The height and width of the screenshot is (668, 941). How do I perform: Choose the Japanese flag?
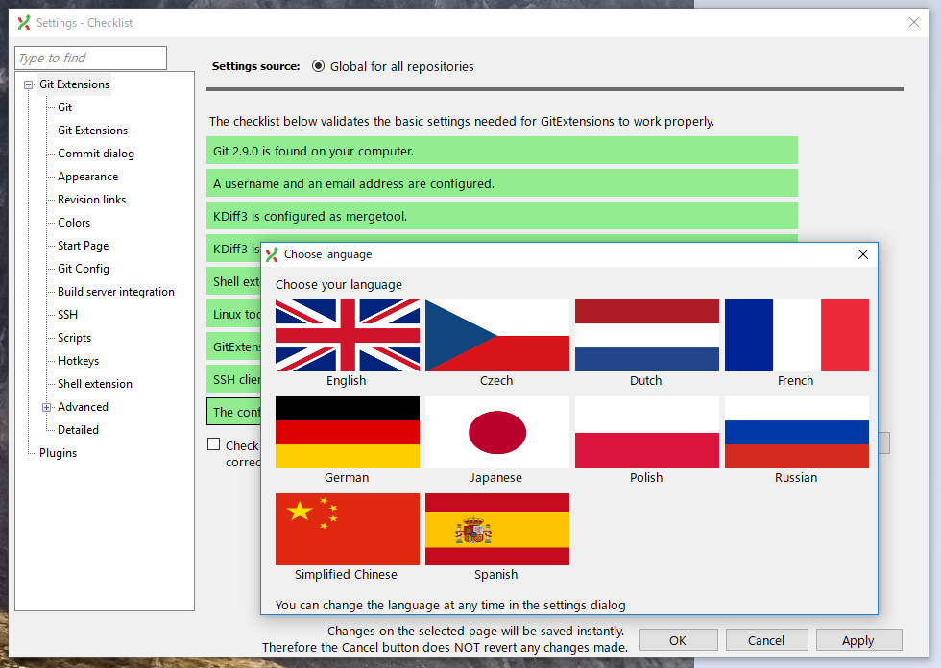point(497,432)
